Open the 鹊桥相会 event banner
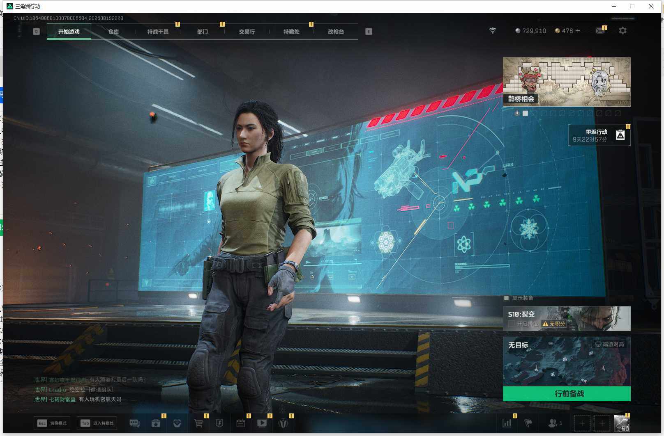This screenshot has width=664, height=436. (x=567, y=82)
